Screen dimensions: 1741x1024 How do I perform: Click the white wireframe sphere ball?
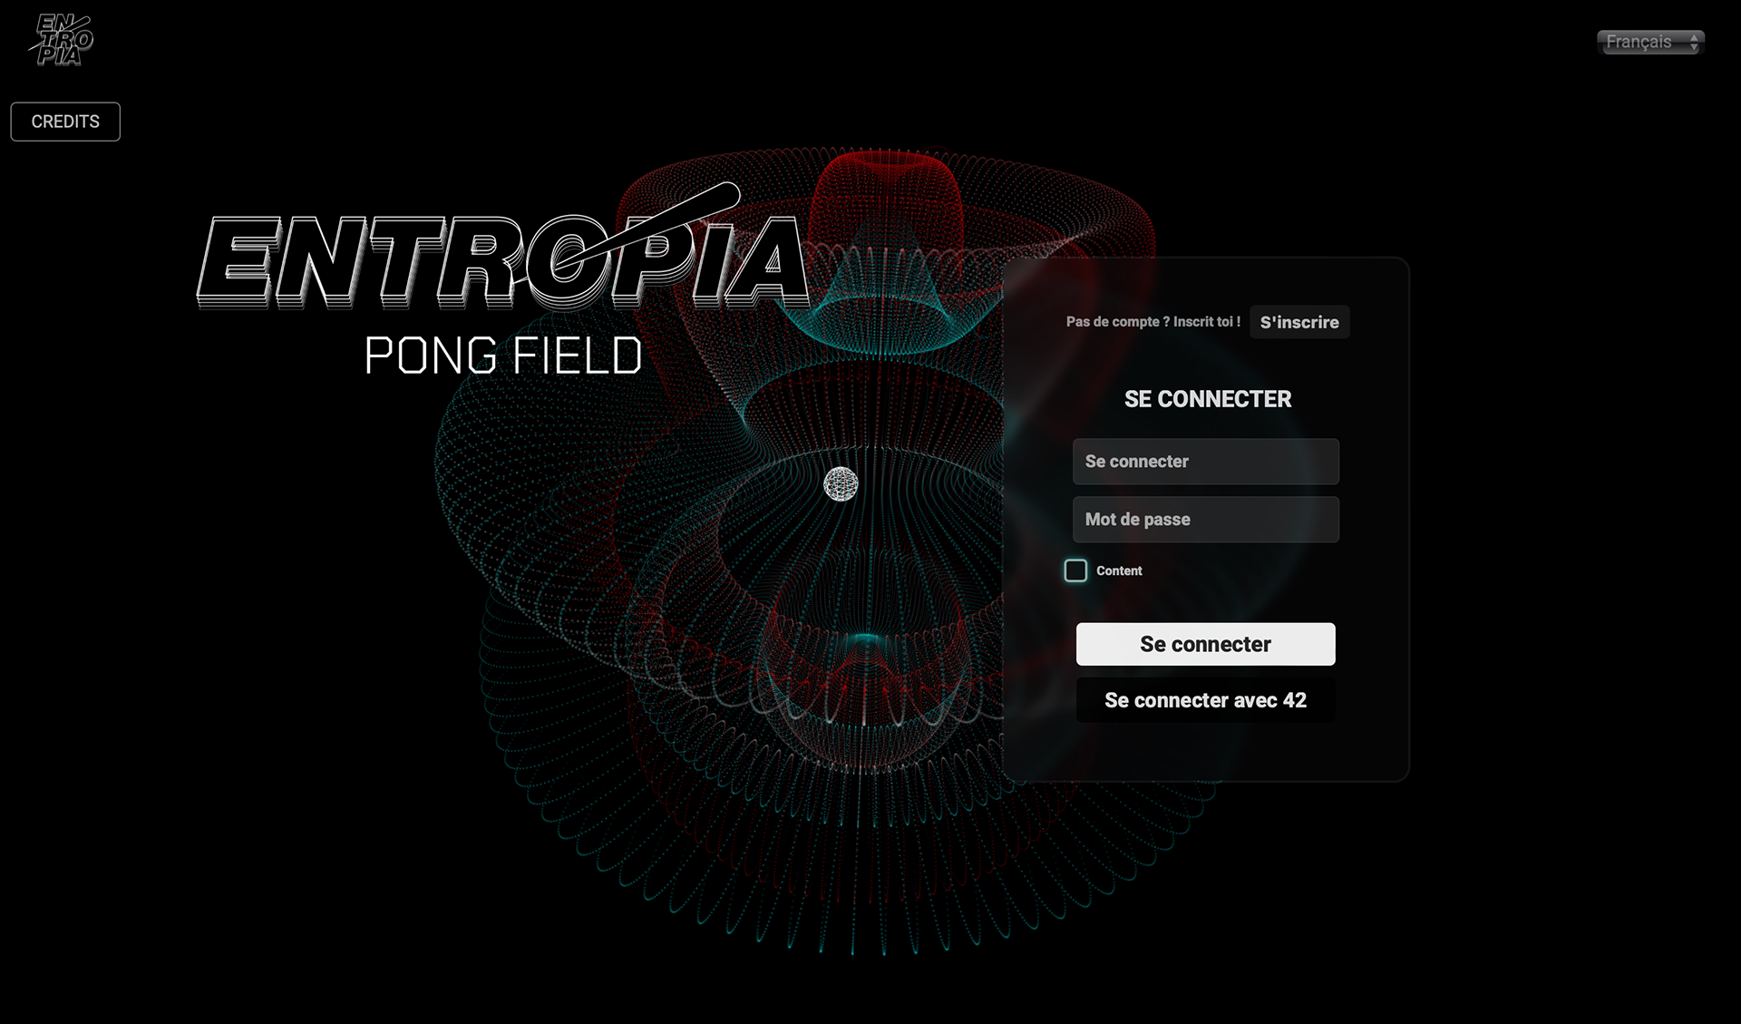click(x=841, y=484)
